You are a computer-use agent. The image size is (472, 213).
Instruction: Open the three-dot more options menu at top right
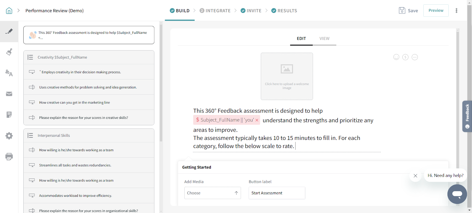pyautogui.click(x=456, y=11)
